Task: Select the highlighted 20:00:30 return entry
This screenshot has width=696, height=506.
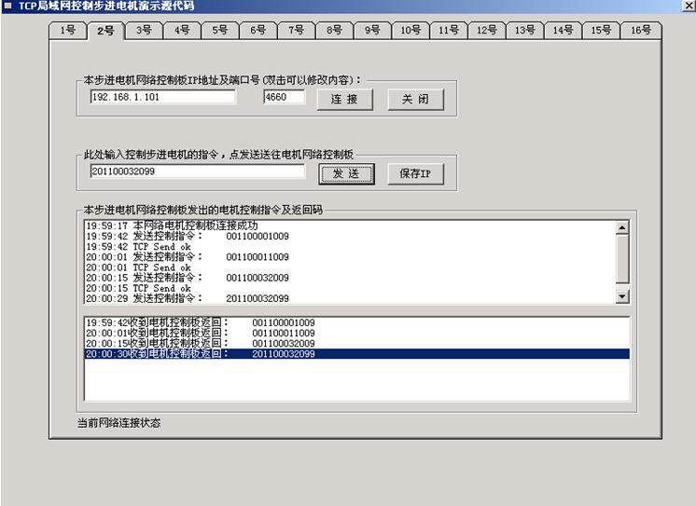Action: (356, 354)
